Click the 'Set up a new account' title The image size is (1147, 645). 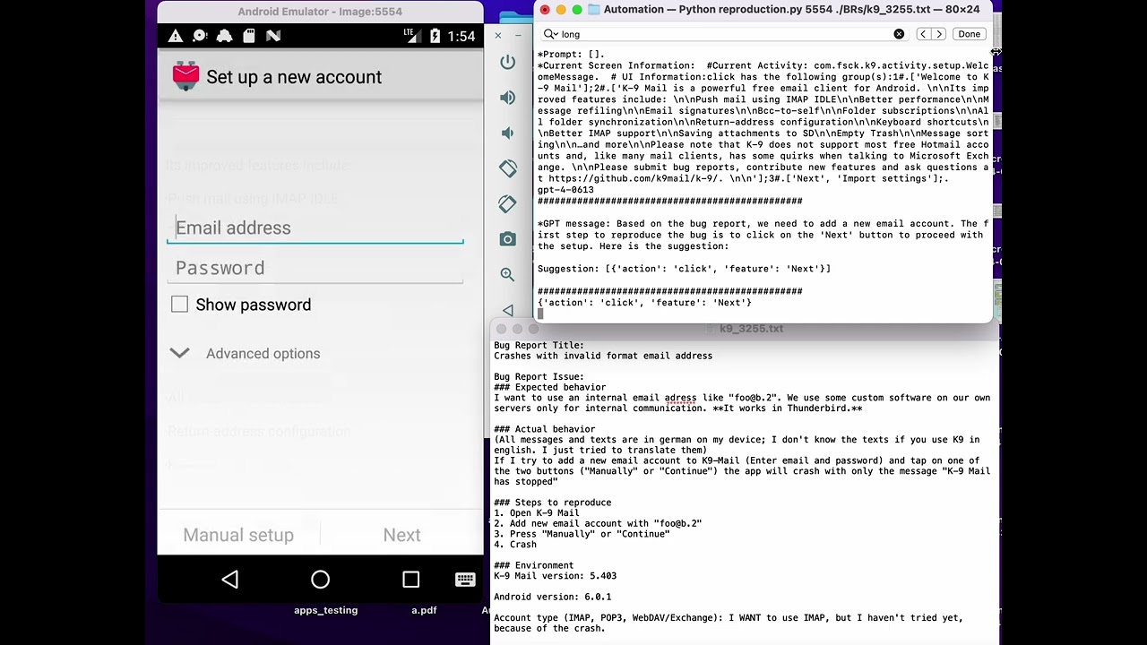[294, 77]
